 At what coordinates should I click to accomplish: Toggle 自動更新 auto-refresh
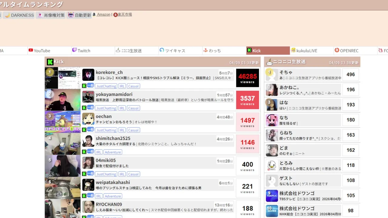pyautogui.click(x=79, y=15)
